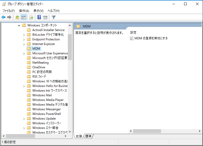The width and height of the screenshot is (203, 146).
Task: Select PC 設定の同期 in tree
Action: click(42, 72)
